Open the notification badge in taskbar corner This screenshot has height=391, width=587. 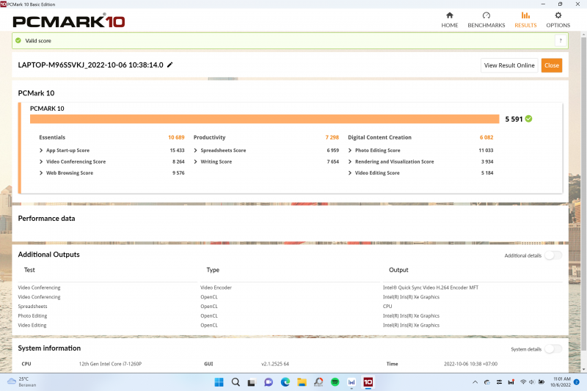click(x=577, y=382)
